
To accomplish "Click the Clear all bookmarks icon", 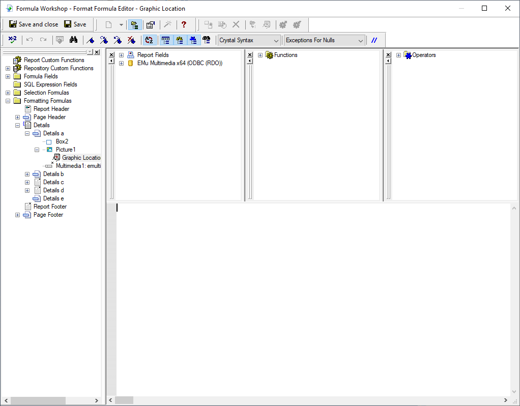I will coord(131,40).
